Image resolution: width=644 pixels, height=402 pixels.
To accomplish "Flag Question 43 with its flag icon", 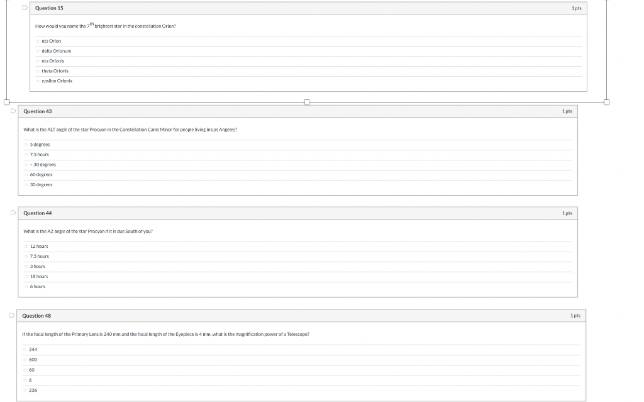I will pyautogui.click(x=13, y=111).
